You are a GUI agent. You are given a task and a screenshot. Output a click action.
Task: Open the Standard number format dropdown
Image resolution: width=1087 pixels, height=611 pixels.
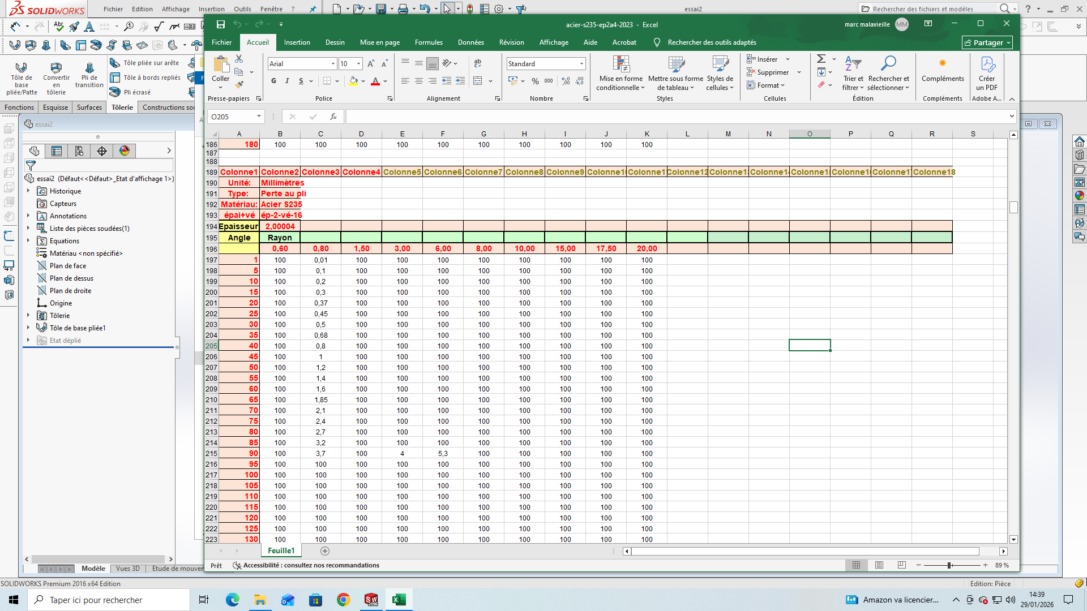tap(581, 64)
